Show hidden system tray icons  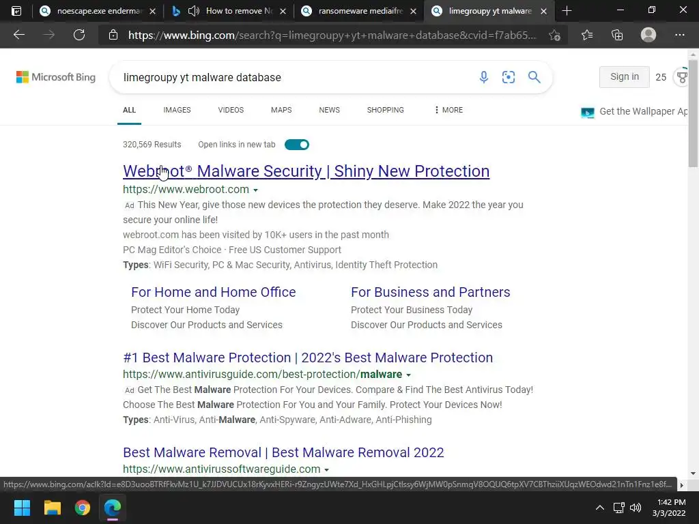[600, 508]
